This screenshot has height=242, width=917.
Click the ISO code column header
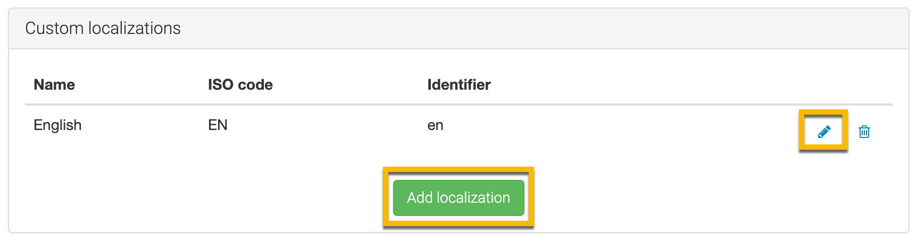[x=240, y=85]
